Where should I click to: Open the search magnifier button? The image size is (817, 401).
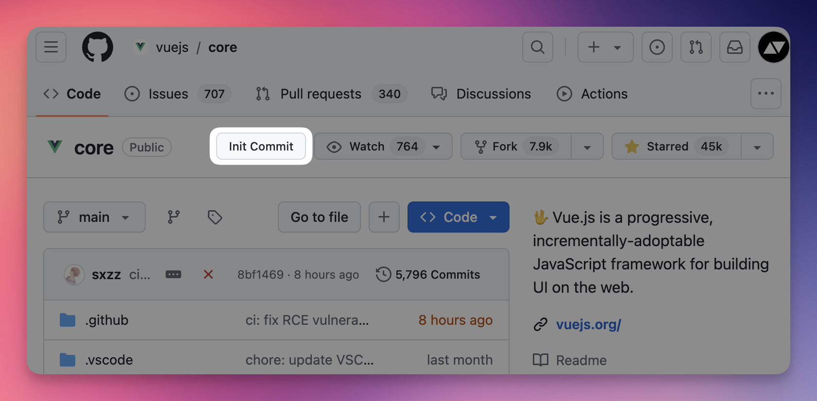[537, 47]
